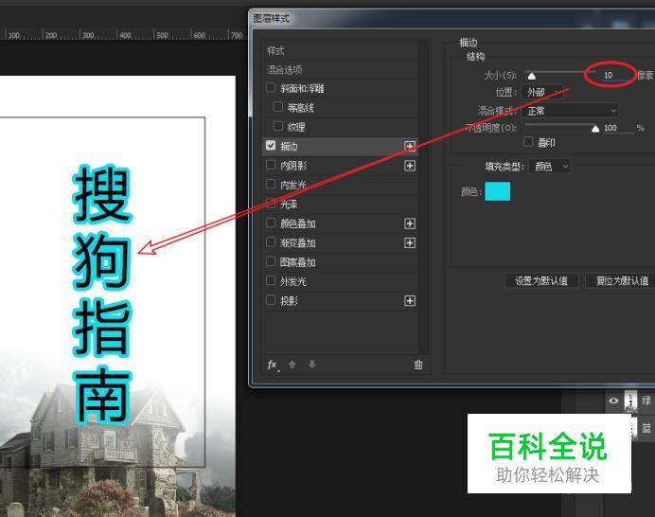Select 样式 in the styles list
Viewport: 655px width, 517px height.
[275, 50]
